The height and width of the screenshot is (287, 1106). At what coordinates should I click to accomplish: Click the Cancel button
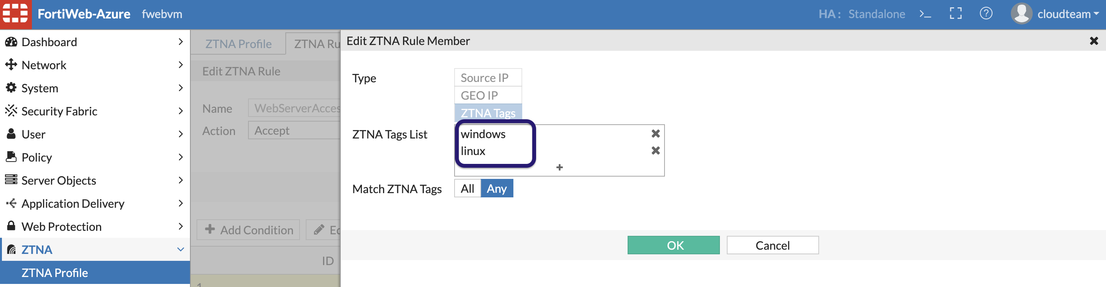[x=773, y=245]
